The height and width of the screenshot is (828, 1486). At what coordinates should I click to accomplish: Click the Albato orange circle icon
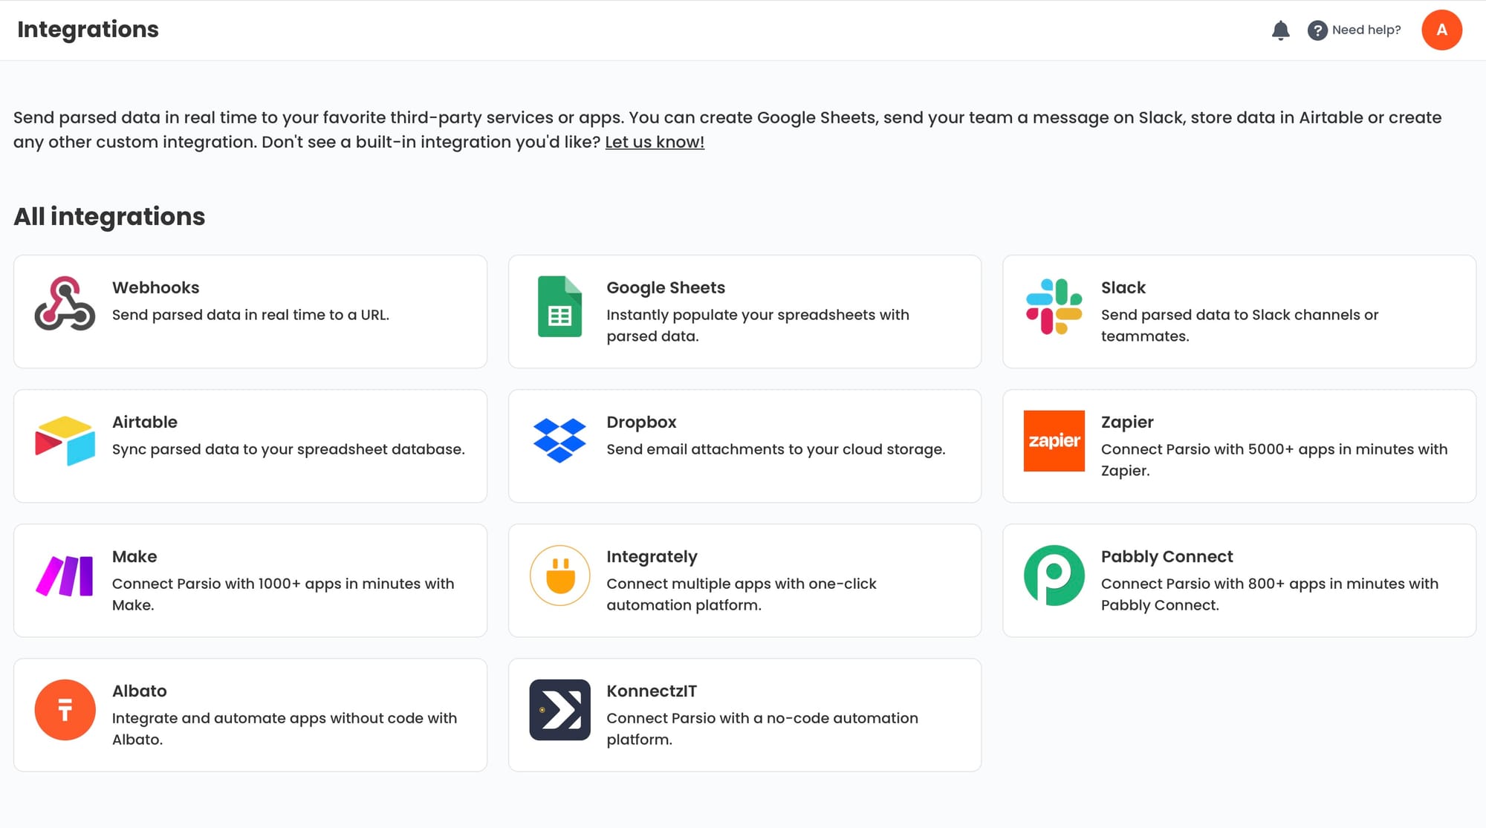(65, 710)
